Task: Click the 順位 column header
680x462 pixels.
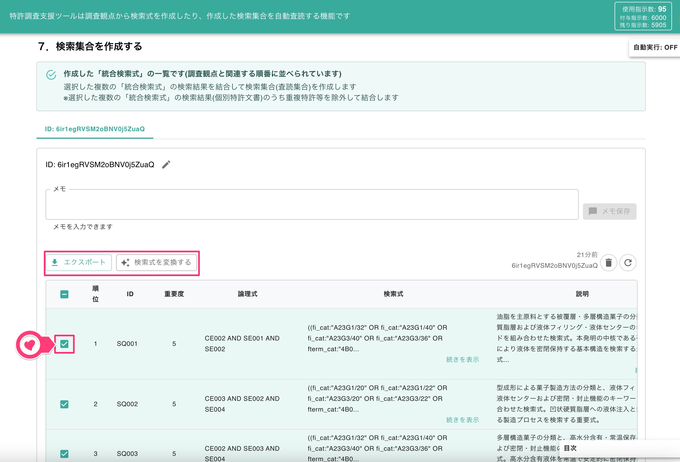Action: coord(95,294)
